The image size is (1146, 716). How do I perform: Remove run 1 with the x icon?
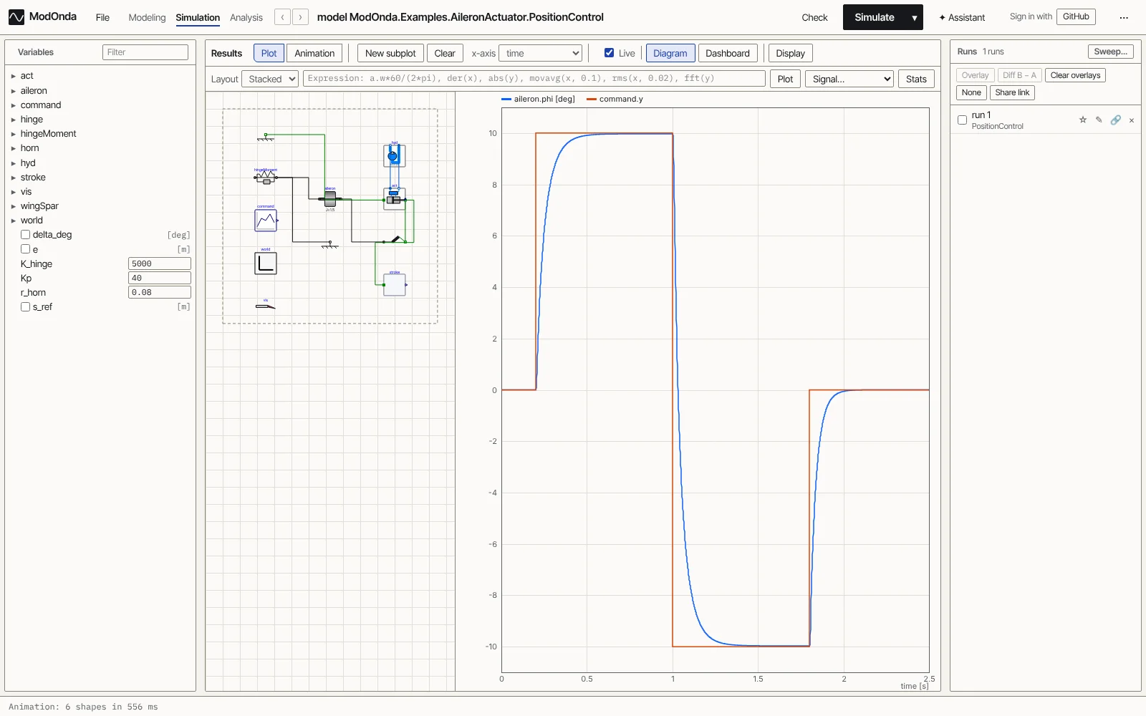click(1132, 120)
